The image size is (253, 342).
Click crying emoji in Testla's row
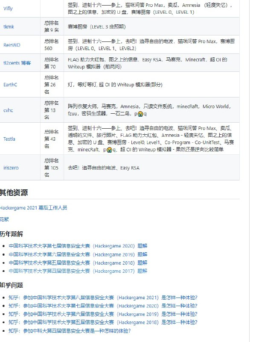109,150
